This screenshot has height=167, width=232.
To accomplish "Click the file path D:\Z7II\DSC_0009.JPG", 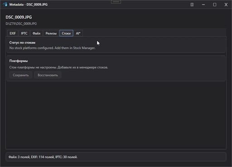I will click(21, 24).
